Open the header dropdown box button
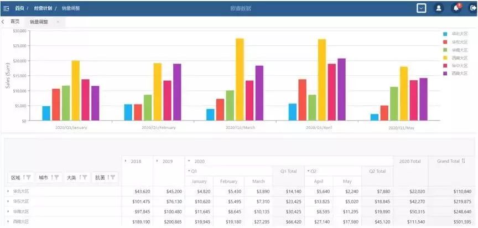Screen dimensions: 478x228 (x=422, y=8)
